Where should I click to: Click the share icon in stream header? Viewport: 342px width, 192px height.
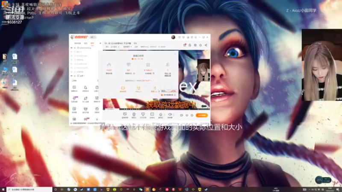(x=206, y=45)
